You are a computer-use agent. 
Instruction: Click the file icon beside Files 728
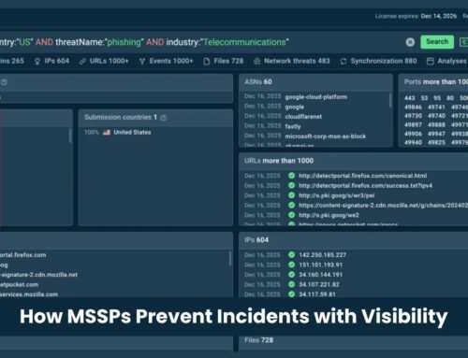click(206, 62)
